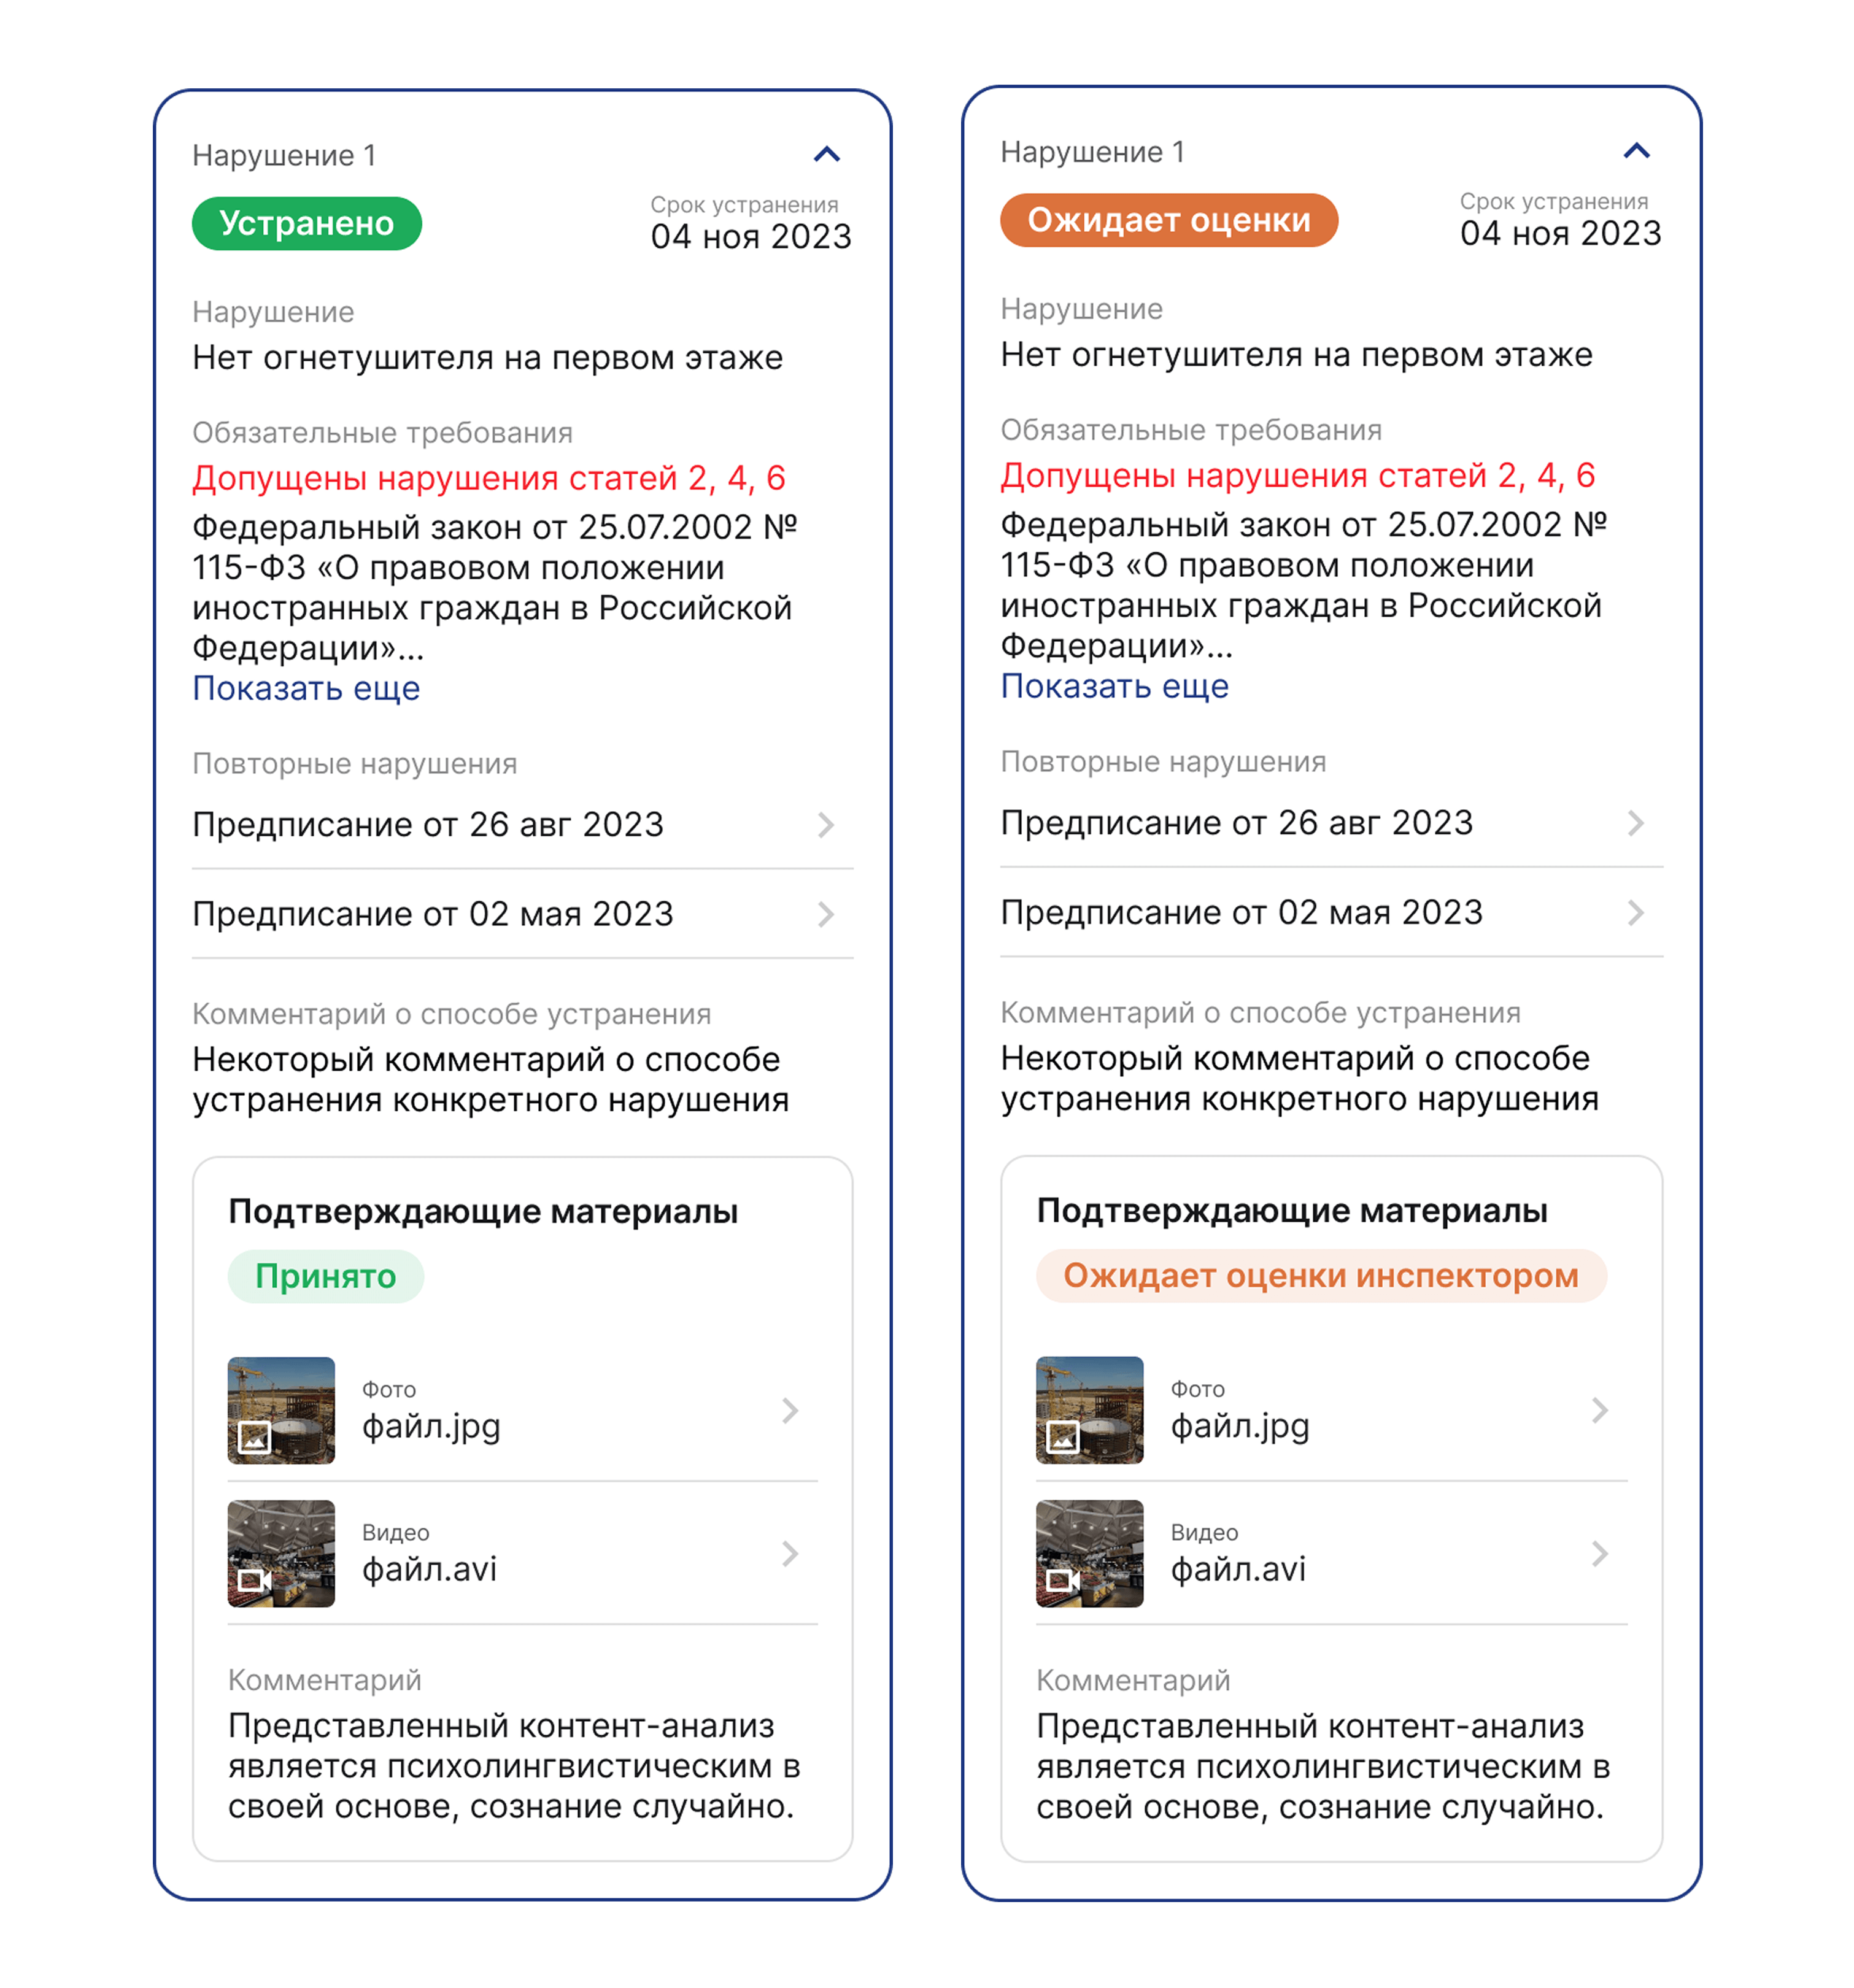Viewport: 1854px width, 1988px height.
Task: Open the 26 авг 2023 arrow, left card
Action: (x=825, y=825)
